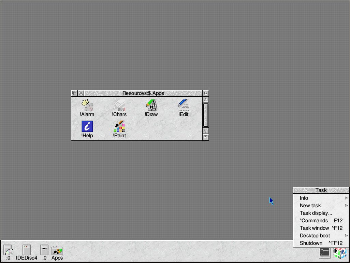Viewport: 350px width, 263px height.
Task: Choose New task in the Task menu
Action: coord(321,206)
